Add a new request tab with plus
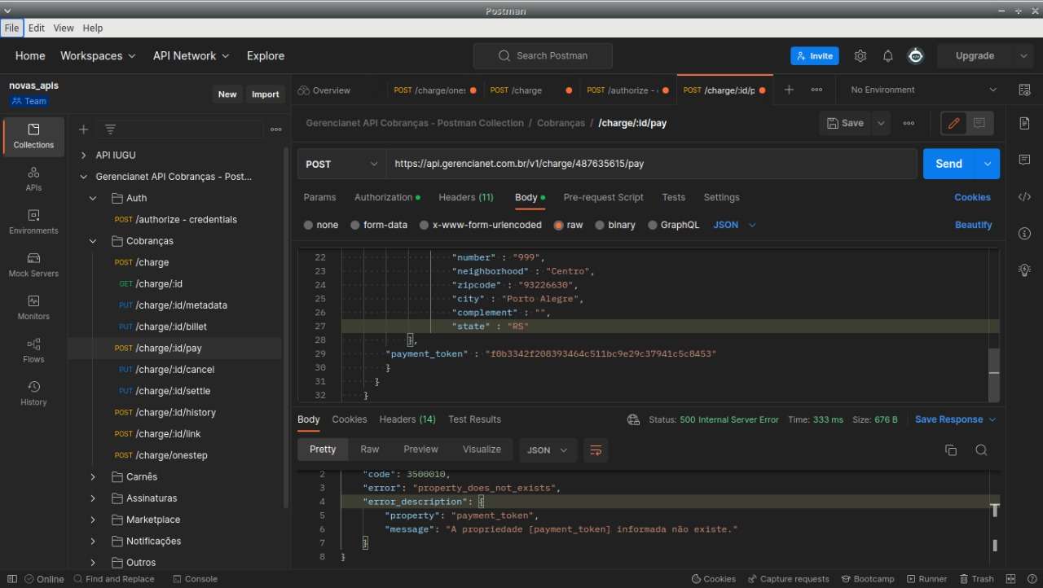Screen dimensions: 1043x588 point(789,90)
